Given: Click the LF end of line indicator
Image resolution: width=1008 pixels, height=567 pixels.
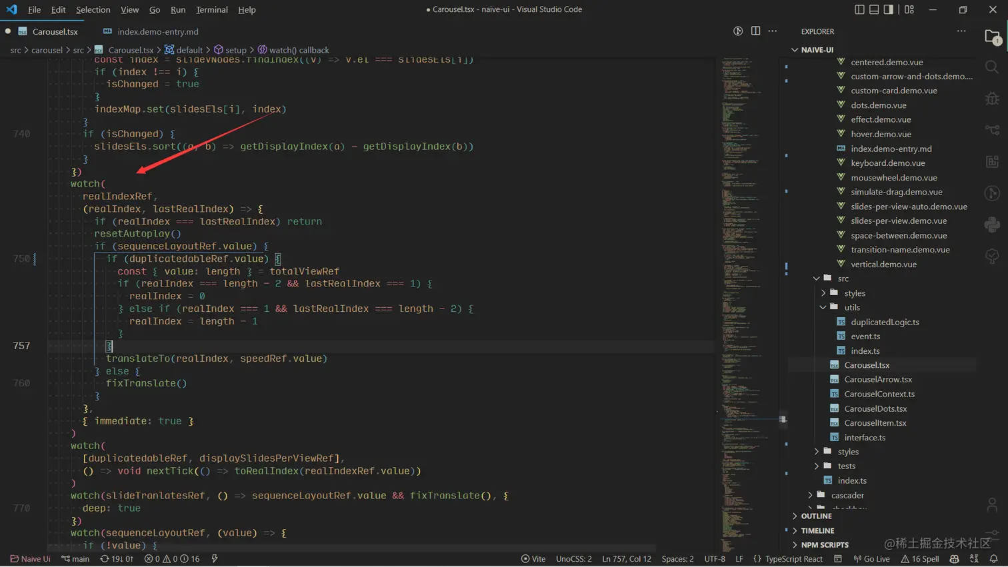Looking at the screenshot, I should pyautogui.click(x=739, y=559).
